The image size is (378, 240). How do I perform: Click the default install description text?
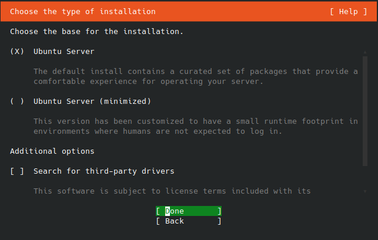196,76
